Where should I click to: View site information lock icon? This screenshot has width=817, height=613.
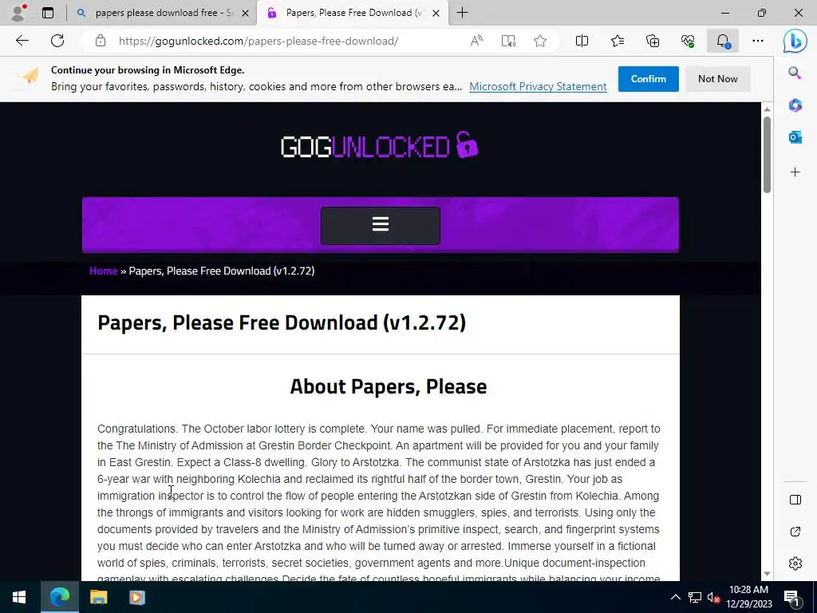101,41
